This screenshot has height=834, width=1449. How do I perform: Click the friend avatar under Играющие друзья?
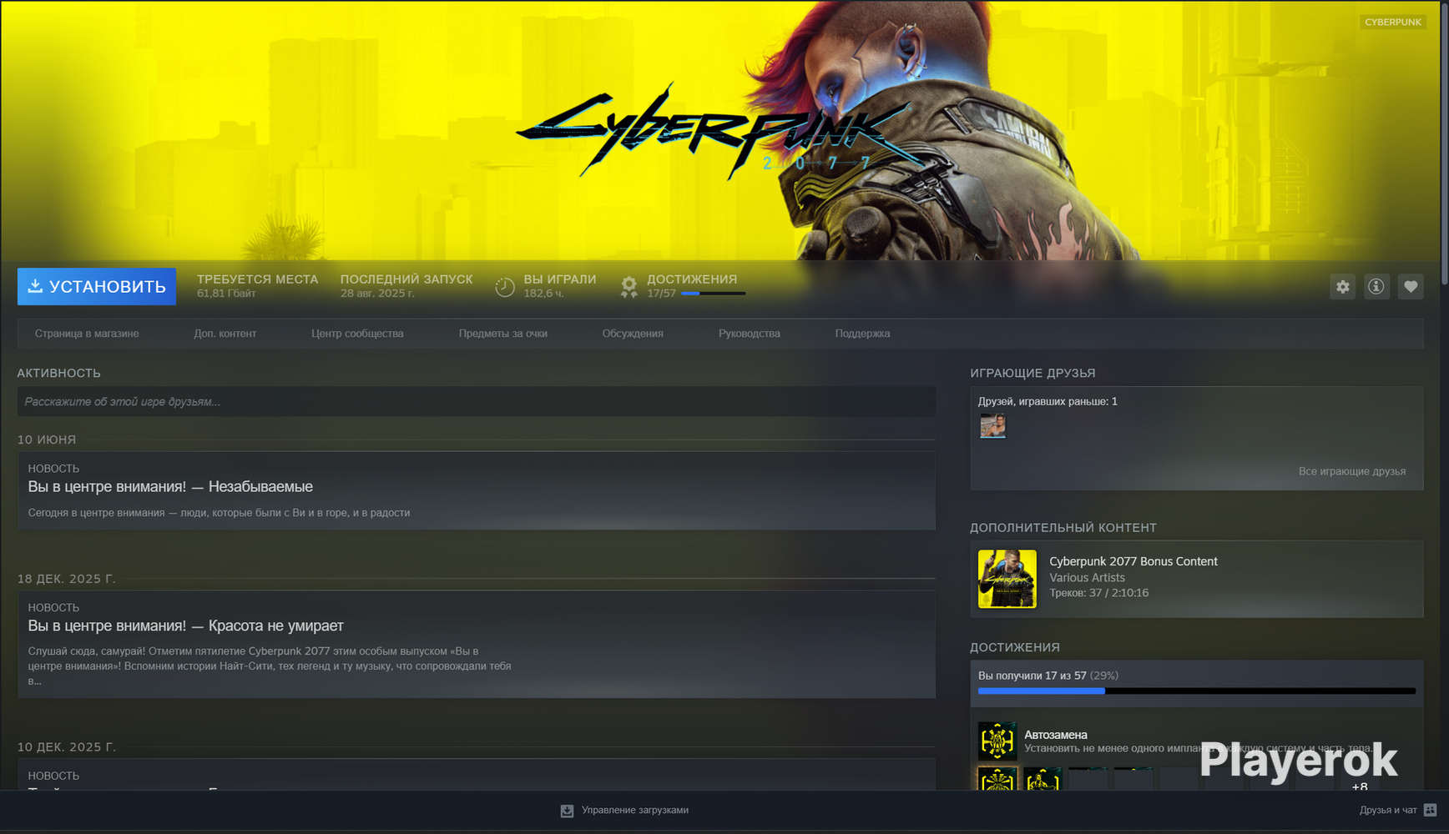pyautogui.click(x=992, y=426)
